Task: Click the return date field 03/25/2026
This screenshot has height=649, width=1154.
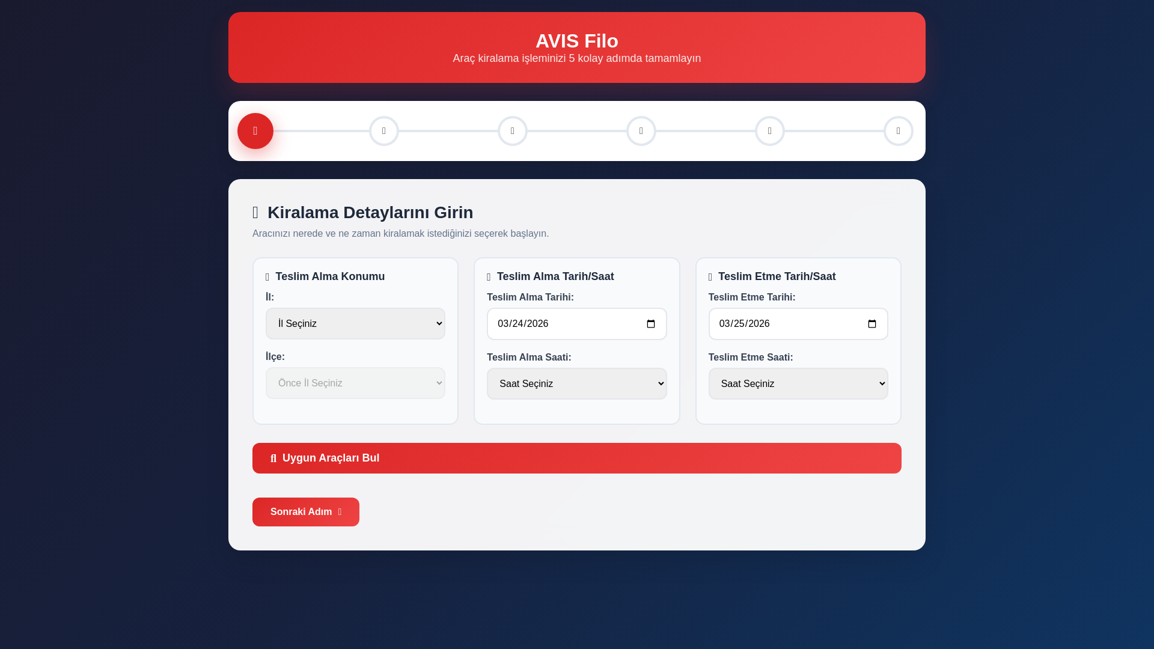Action: 798,324
